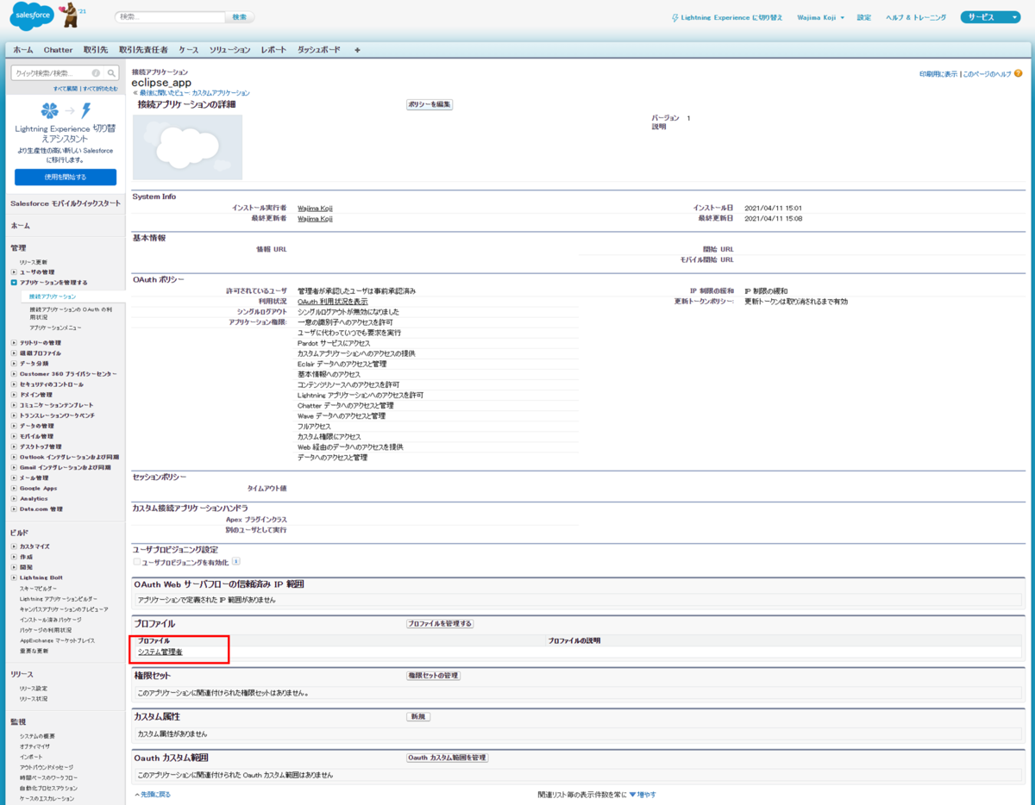Expand ドメイン管理 in sidebar
1035x805 pixels.
click(13, 395)
